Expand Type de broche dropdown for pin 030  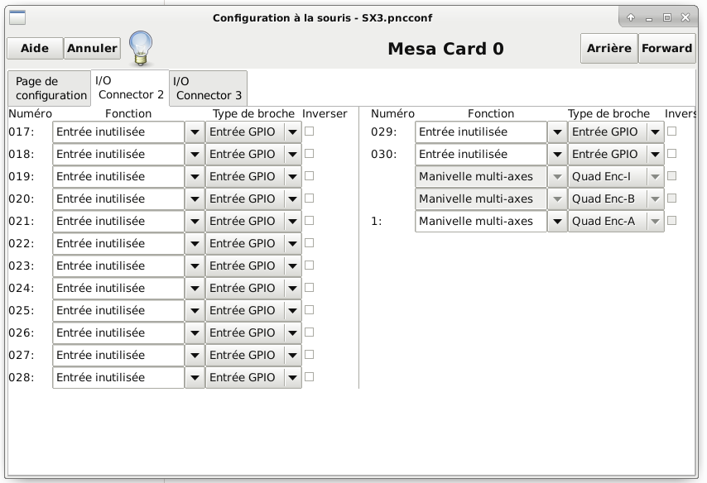click(616, 154)
